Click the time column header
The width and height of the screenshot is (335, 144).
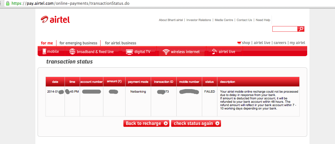(x=72, y=82)
